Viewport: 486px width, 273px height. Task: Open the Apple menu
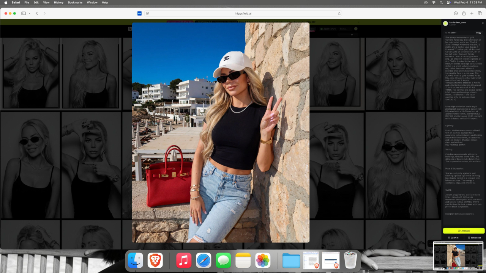click(x=6, y=2)
